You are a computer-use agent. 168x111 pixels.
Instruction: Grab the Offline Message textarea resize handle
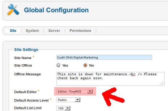pyautogui.click(x=162, y=83)
